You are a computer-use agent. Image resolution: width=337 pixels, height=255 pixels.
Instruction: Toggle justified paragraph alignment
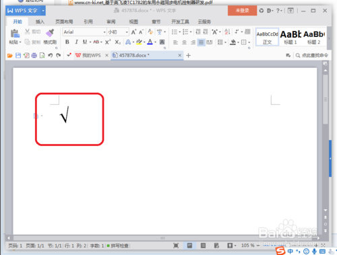click(x=201, y=42)
